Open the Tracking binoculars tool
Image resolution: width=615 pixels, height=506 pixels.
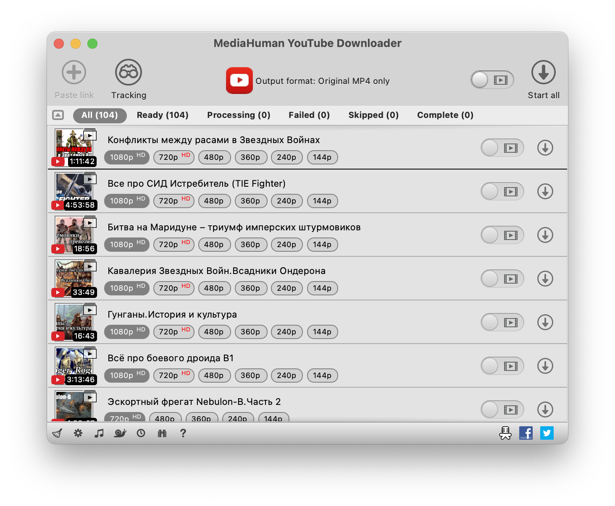pyautogui.click(x=129, y=73)
